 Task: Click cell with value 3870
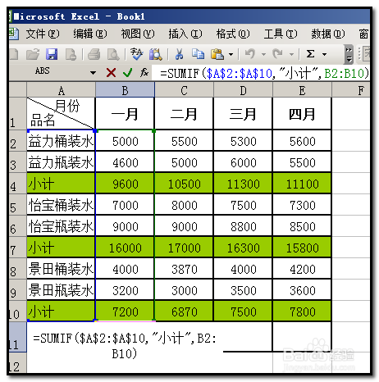tap(184, 269)
